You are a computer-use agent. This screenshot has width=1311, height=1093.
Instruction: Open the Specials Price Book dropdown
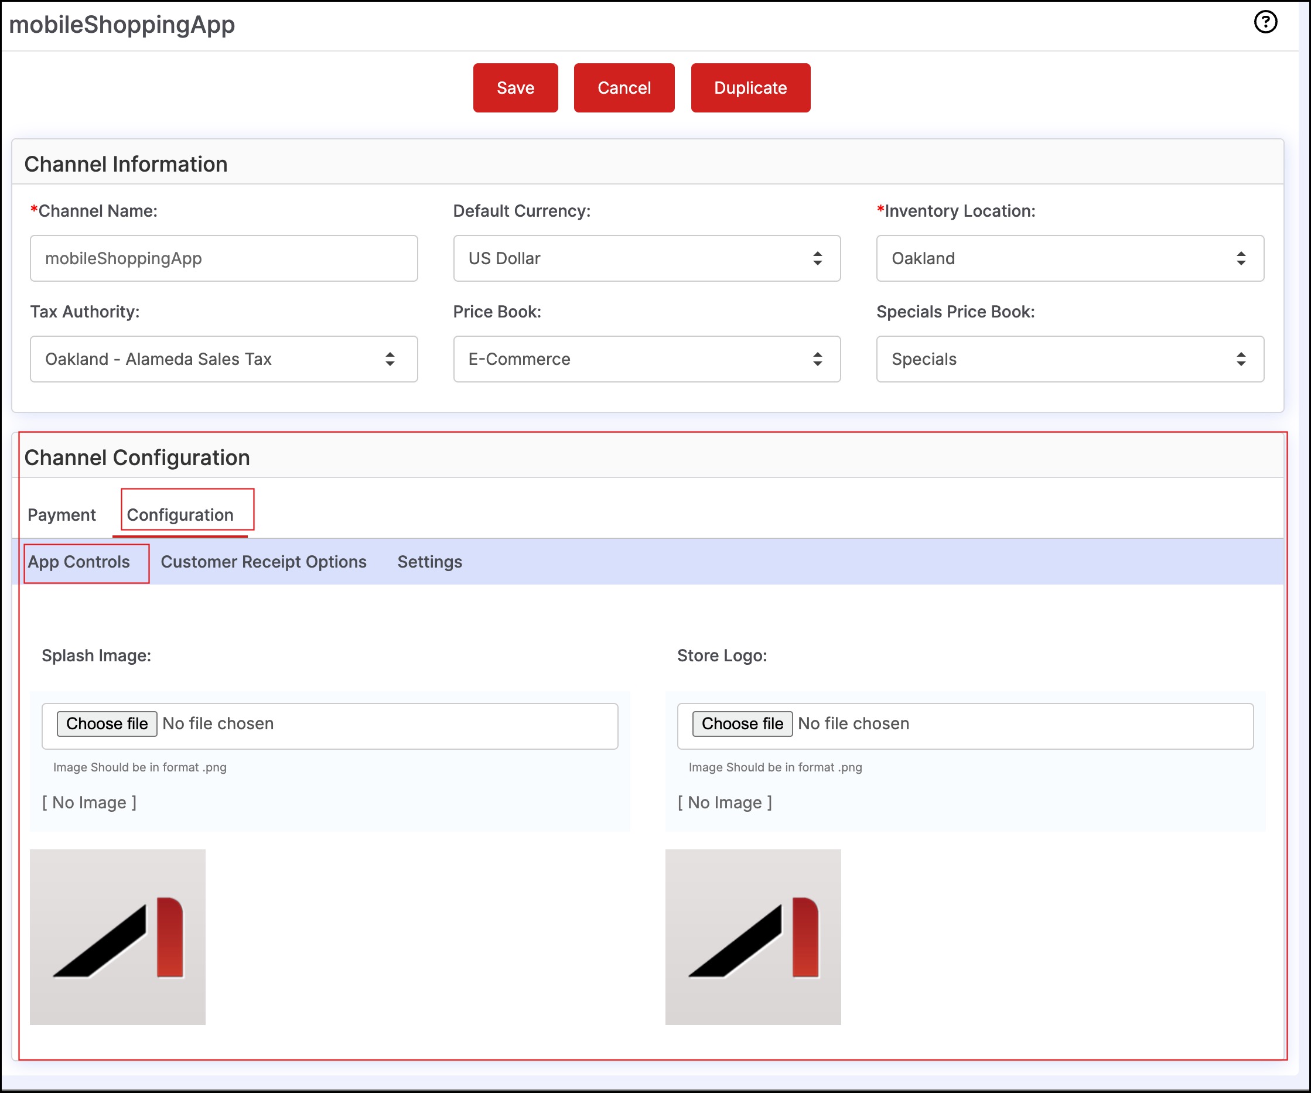1070,359
